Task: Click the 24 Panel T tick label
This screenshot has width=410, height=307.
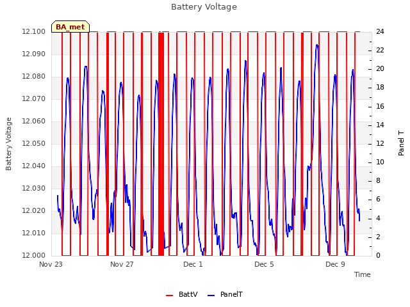Action: [x=380, y=31]
